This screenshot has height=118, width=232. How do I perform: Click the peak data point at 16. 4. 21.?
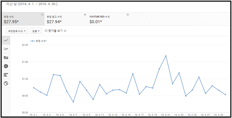point(166,56)
